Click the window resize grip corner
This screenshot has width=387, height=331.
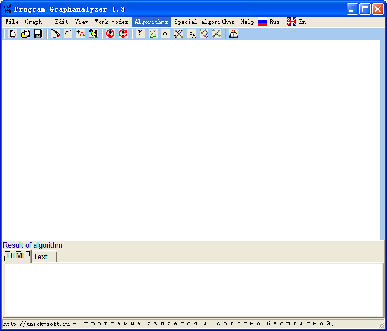pyautogui.click(x=383, y=325)
